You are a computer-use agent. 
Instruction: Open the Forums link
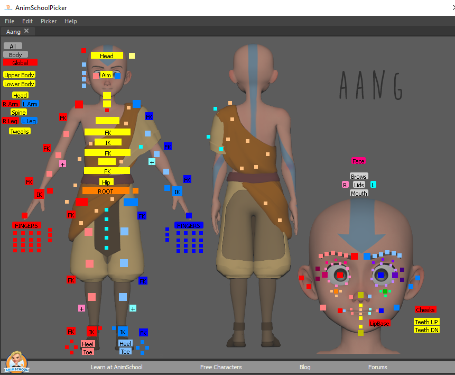[377, 367]
